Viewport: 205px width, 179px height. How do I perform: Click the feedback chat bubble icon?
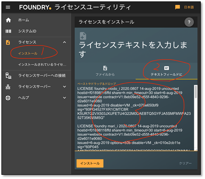(x=177, y=7)
